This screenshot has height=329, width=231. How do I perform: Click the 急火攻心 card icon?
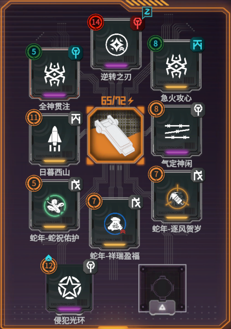(x=176, y=66)
